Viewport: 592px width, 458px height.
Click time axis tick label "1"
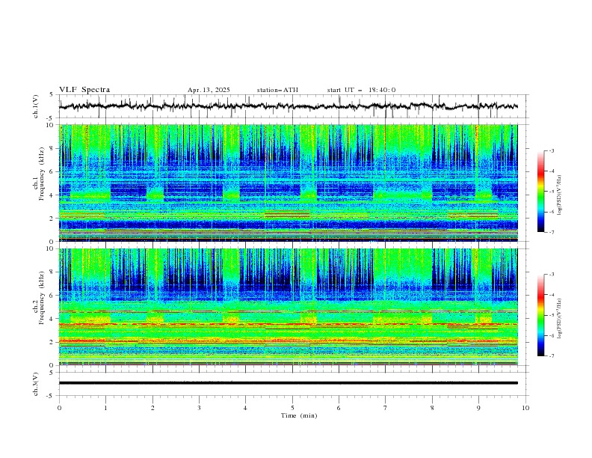point(105,408)
